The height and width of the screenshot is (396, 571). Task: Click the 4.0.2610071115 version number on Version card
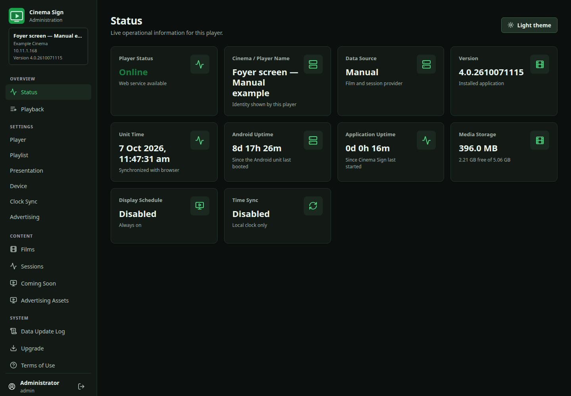click(x=491, y=72)
